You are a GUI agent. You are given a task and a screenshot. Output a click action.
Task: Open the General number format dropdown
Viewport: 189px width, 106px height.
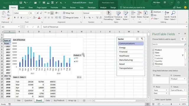click(101, 13)
